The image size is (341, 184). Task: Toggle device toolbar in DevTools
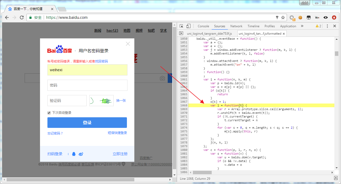188,26
